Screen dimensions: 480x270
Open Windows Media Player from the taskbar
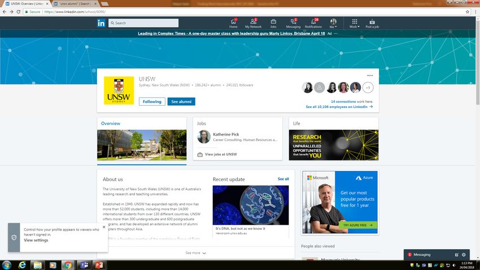53,265
